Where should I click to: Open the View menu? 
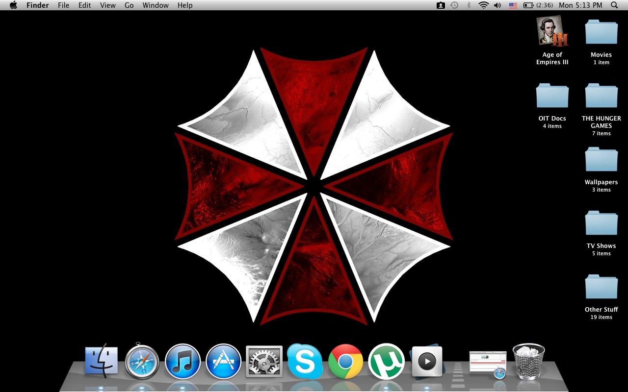108,5
